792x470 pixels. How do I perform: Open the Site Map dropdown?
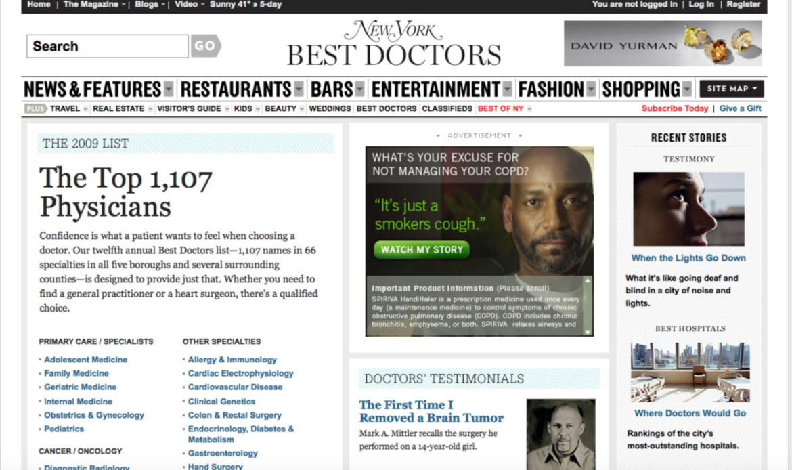pos(732,89)
